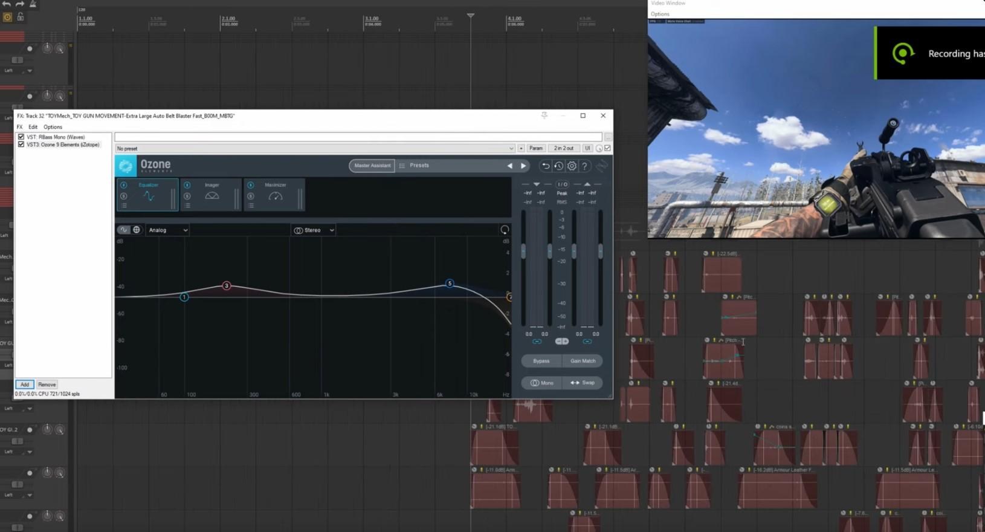Open Equalizer module preset list icon
This screenshot has width=985, height=532.
[x=124, y=206]
